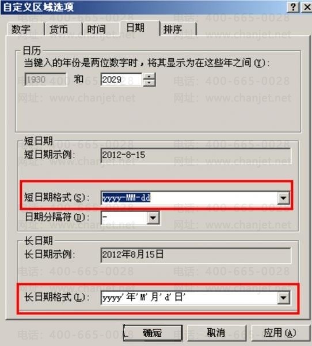
Task: Click the 取消 button
Action: point(216,333)
